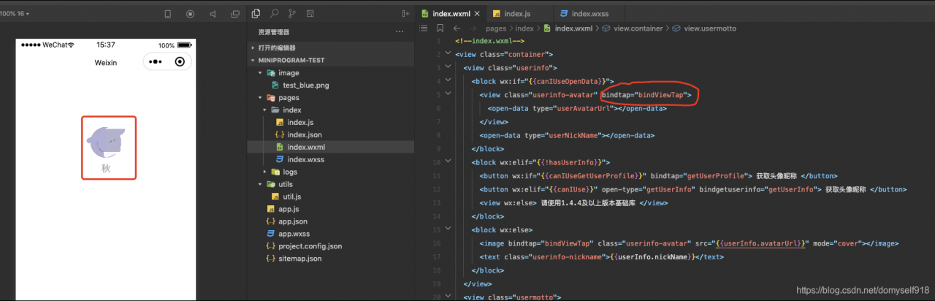The image size is (935, 301).
Task: Toggle the simulator sound speaker icon
Action: (213, 14)
